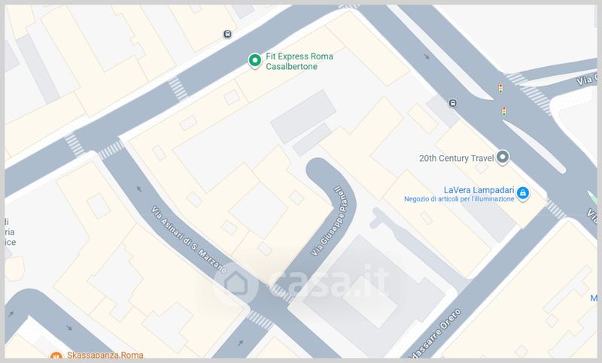Screen dimensions: 602x363
Task: Click the LaVera Lampadari place name
Action: tap(479, 189)
